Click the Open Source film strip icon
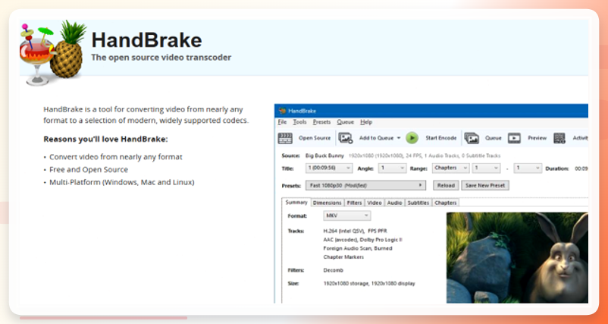Screen dimensions: 608x324 coord(285,138)
